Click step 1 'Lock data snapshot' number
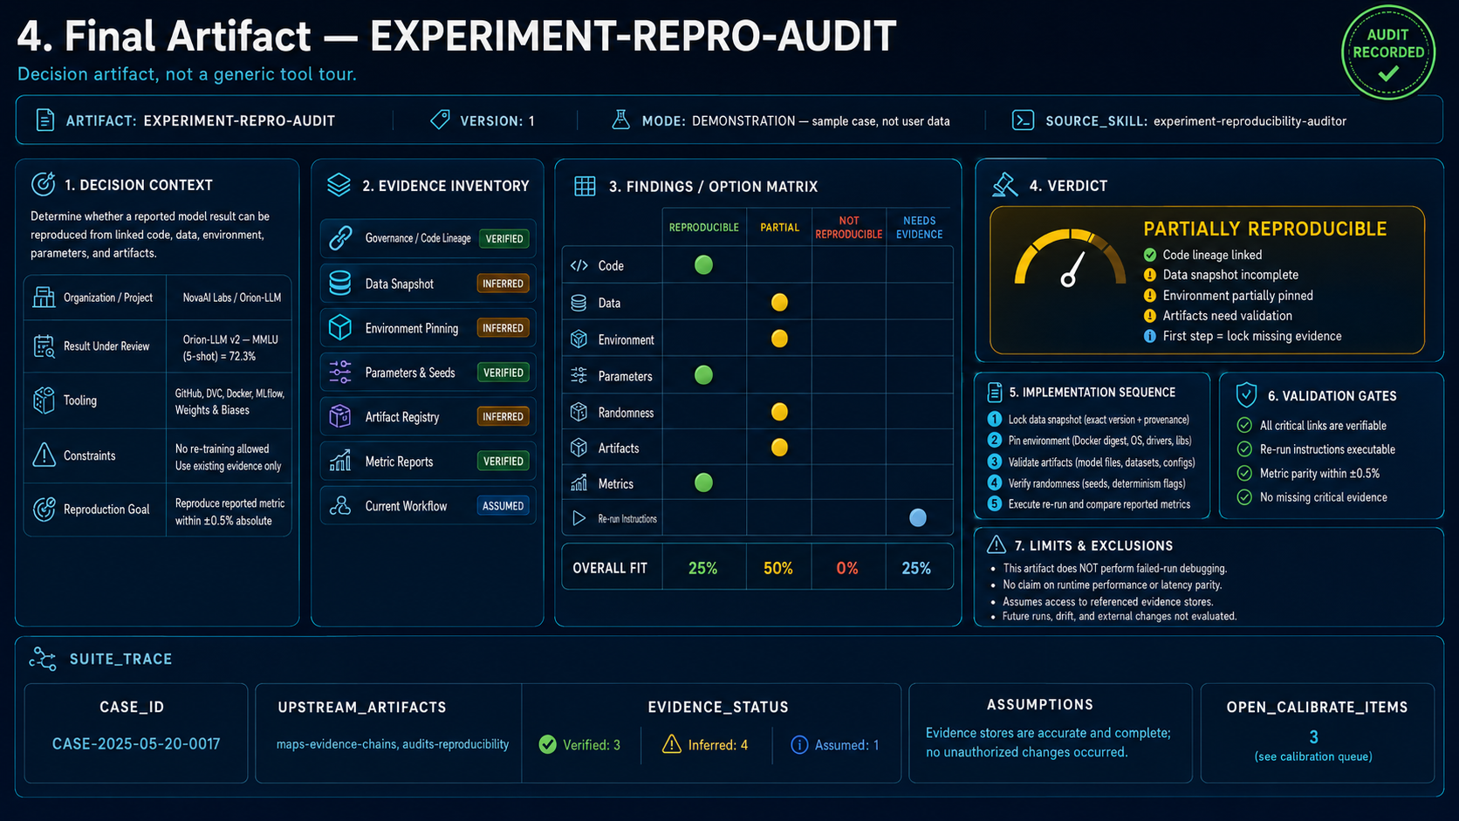The width and height of the screenshot is (1459, 821). point(994,420)
